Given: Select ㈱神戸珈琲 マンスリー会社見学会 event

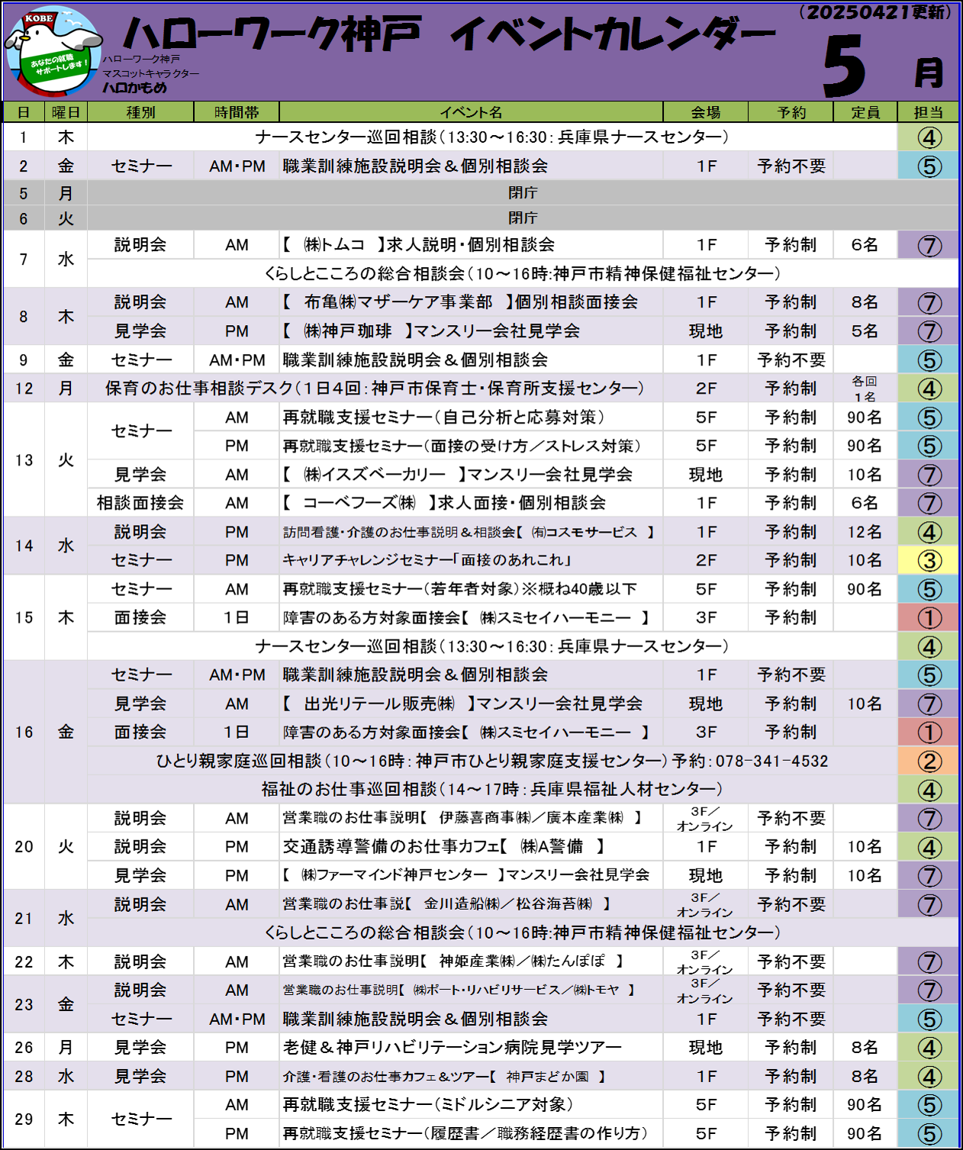Looking at the screenshot, I should coord(431,331).
